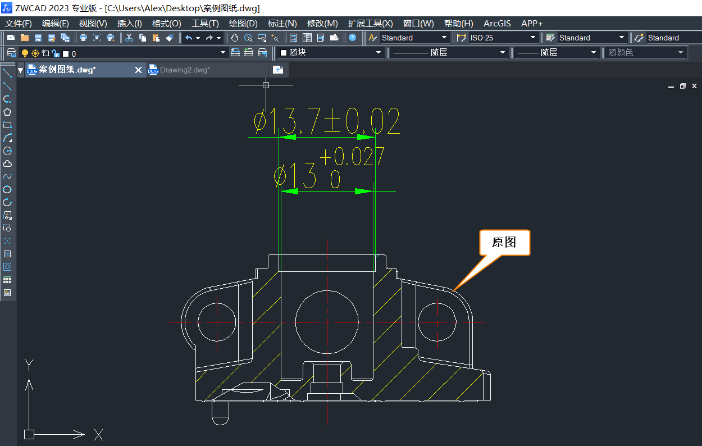
Task: Activate the Pan hand tool
Action: [x=235, y=38]
